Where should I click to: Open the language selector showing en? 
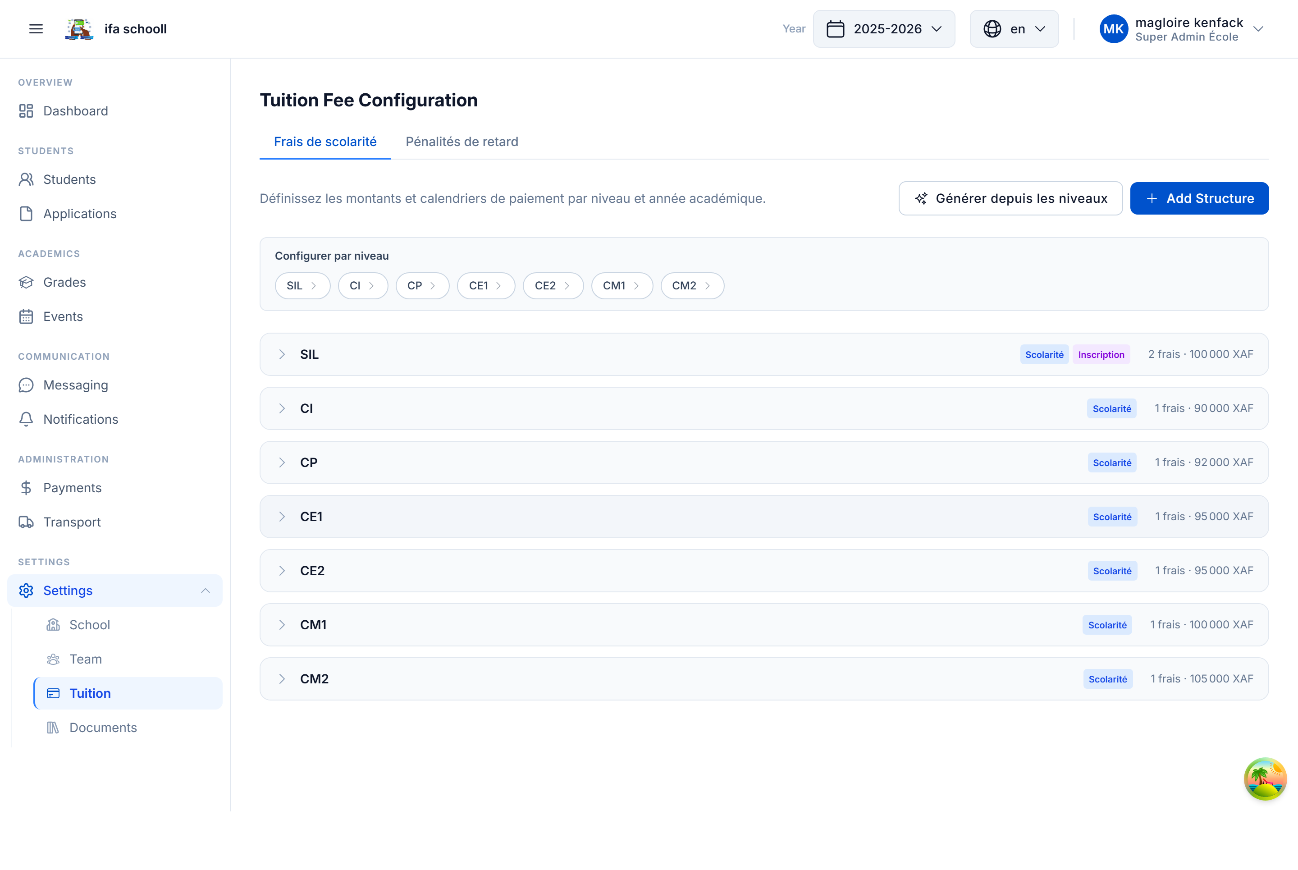click(x=1014, y=29)
